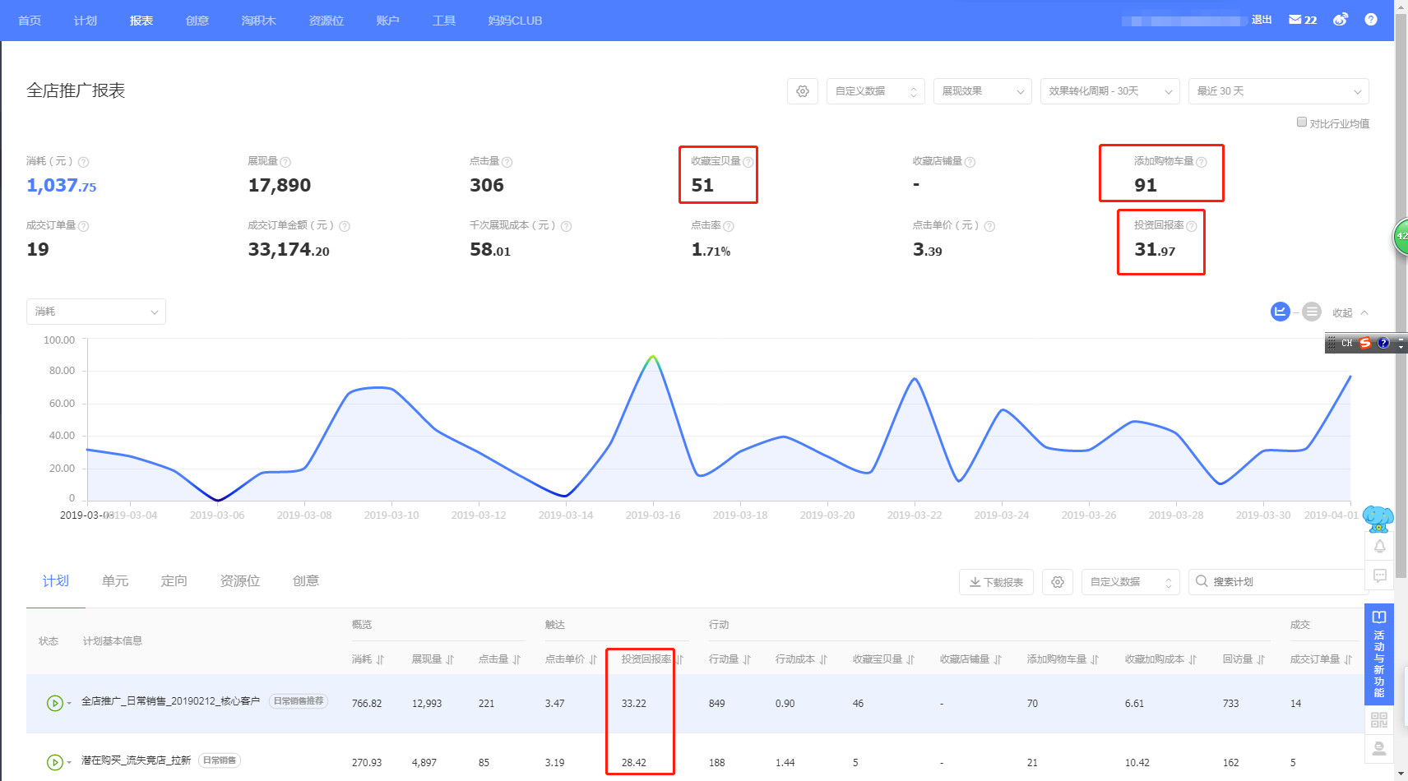This screenshot has height=781, width=1408.
Task: Open the mail inbox envelope icon
Action: [1295, 20]
